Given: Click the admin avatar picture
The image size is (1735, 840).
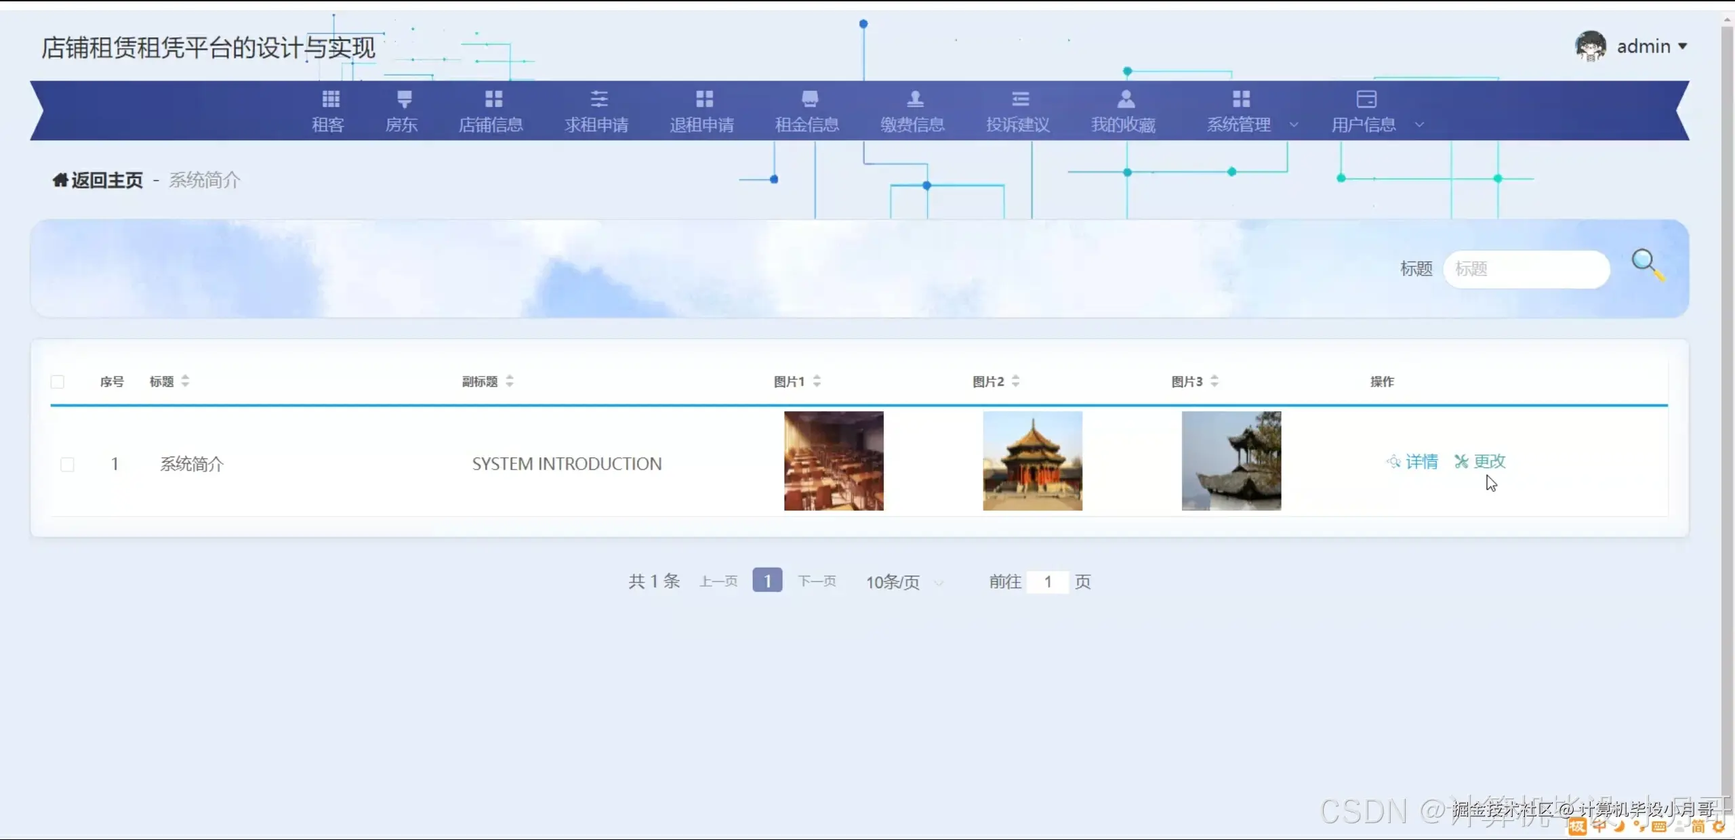Looking at the screenshot, I should 1590,46.
